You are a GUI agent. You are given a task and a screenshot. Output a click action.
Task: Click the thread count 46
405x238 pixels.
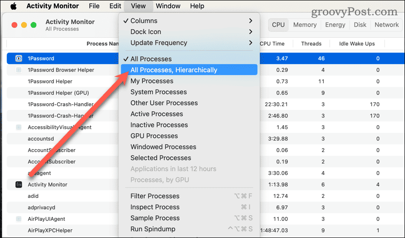321,58
